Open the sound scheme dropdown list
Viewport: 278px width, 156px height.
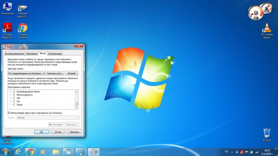point(27,73)
